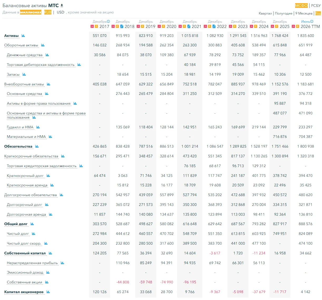This screenshot has width=322, height=300.
Task: Show the chart for Капитал акционеров
Action: [48, 292]
